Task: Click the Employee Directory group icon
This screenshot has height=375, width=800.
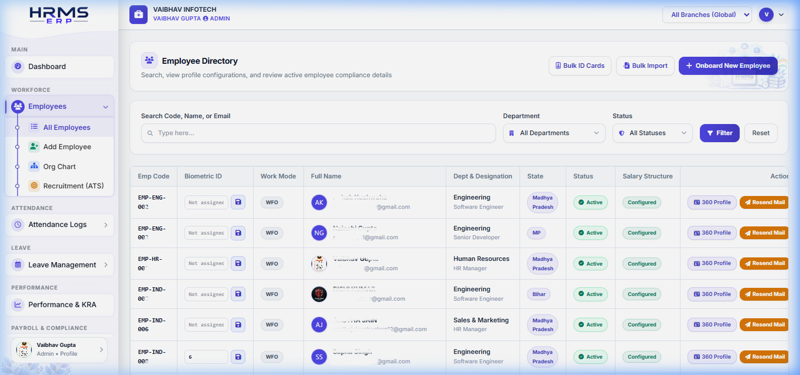Action: (149, 60)
